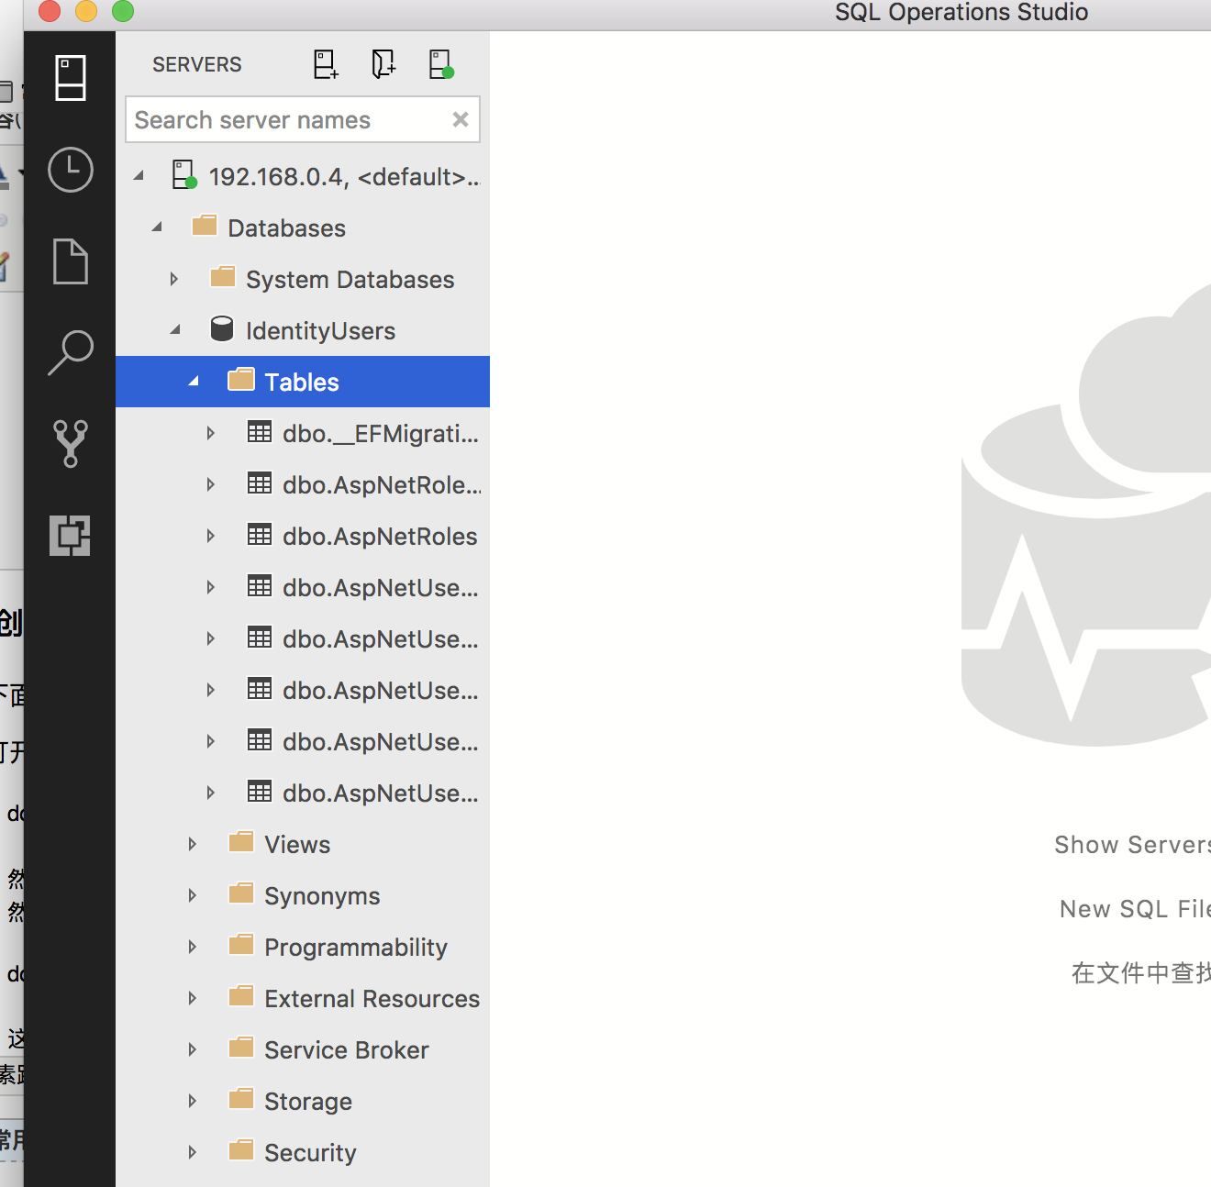Select the Service Broker label
Screen dimensions: 1211x1187
tap(347, 1050)
